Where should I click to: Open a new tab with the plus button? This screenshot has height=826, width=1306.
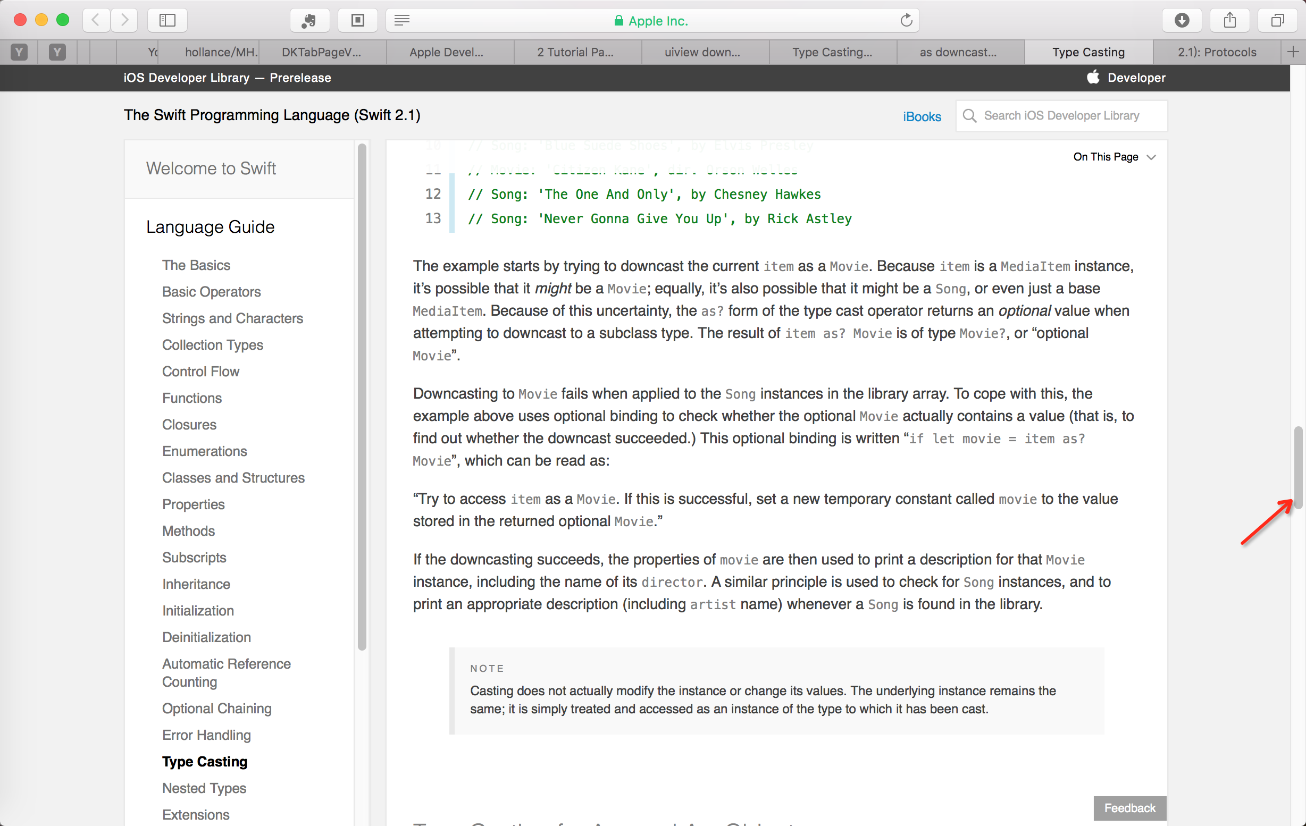click(x=1293, y=52)
